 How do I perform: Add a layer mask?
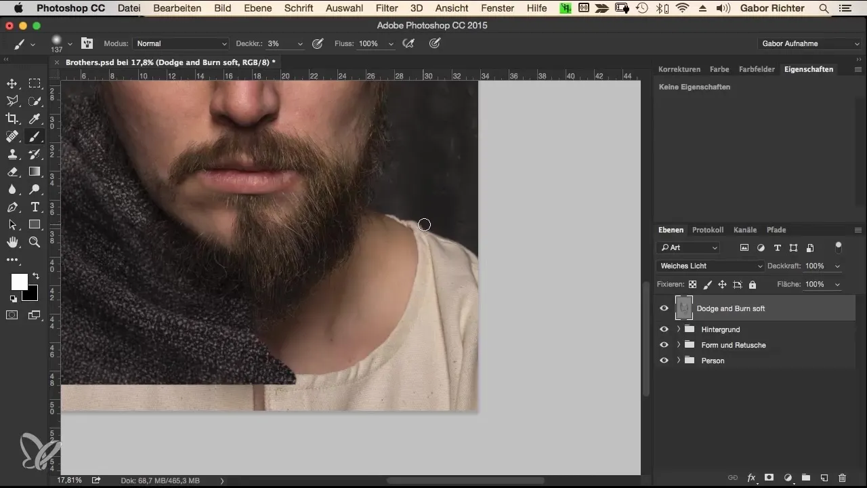click(x=769, y=478)
